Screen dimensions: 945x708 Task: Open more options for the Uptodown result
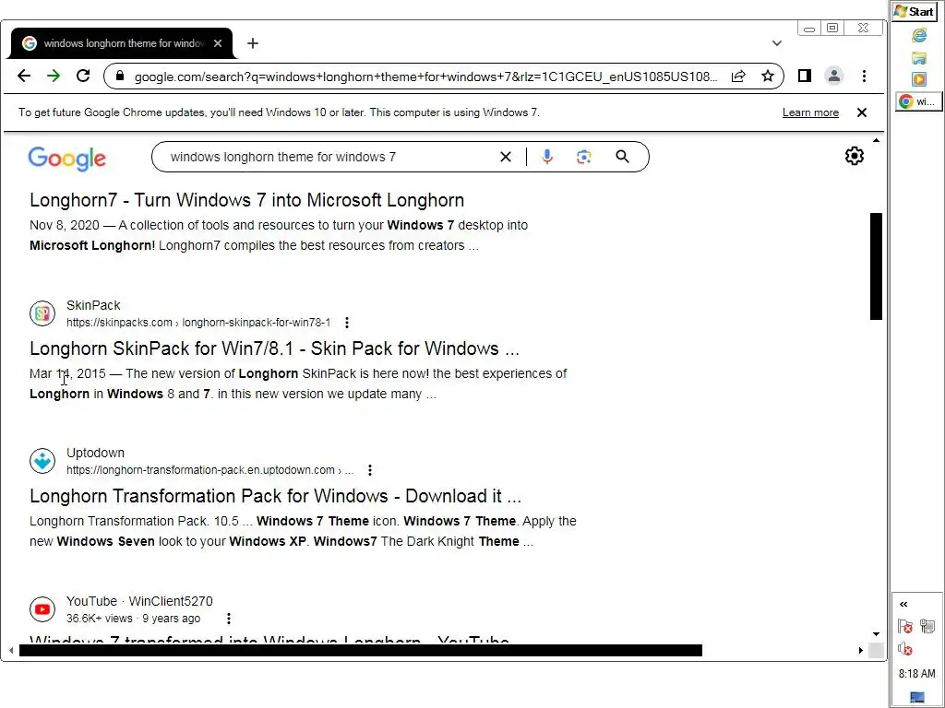pyautogui.click(x=370, y=470)
